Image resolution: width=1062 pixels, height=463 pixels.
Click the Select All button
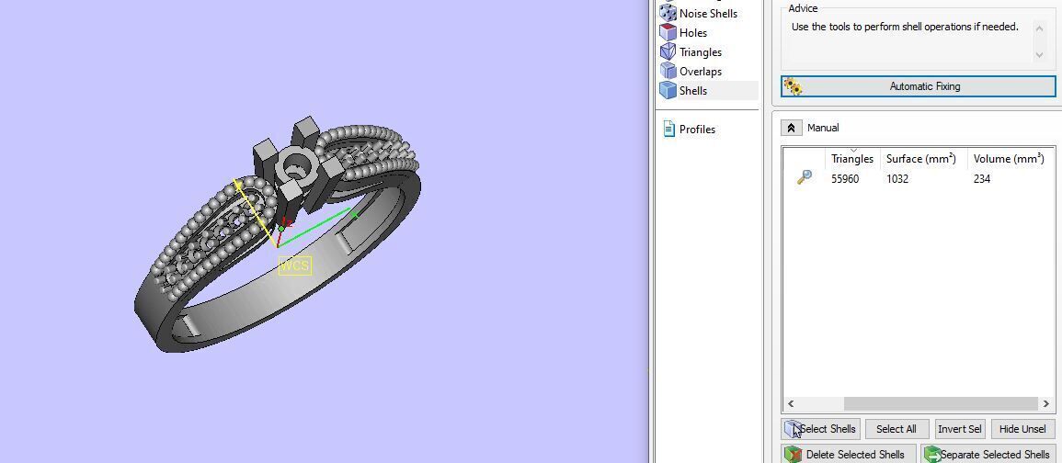coord(896,429)
